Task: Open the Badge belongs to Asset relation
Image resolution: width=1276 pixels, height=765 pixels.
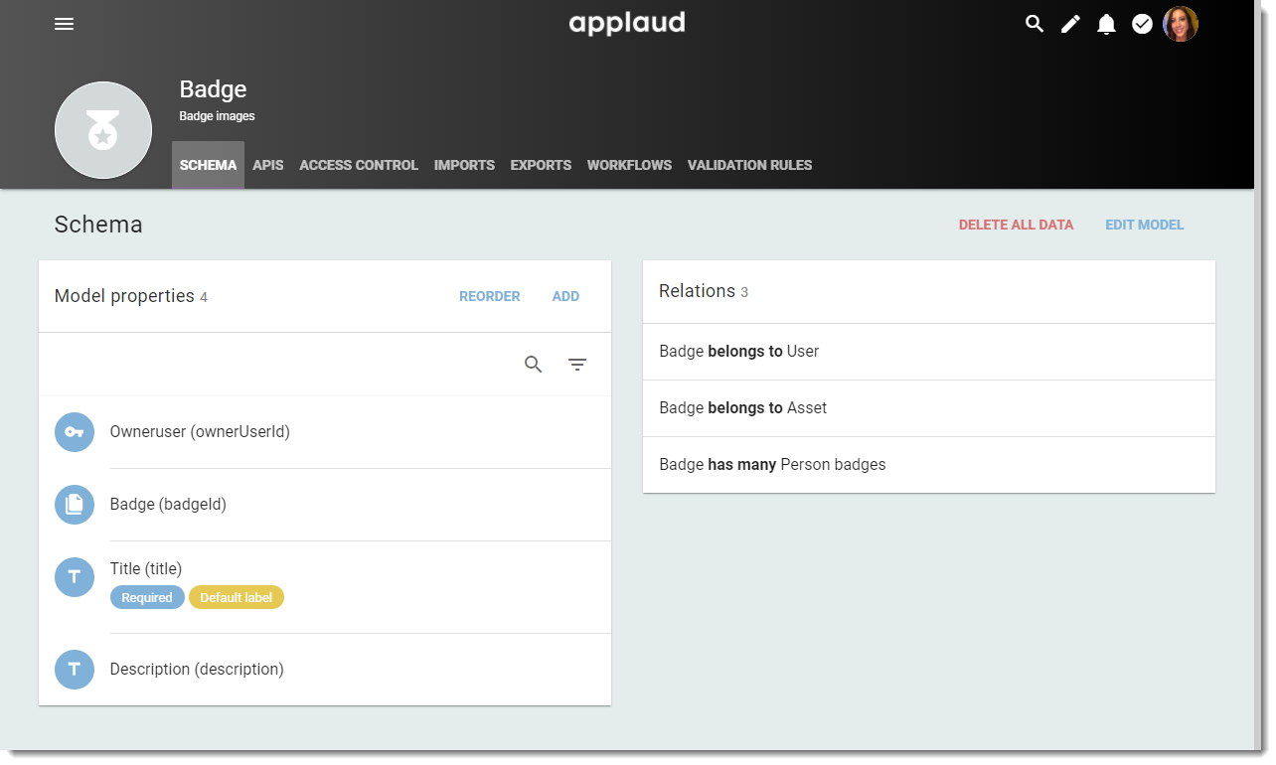Action: click(929, 408)
